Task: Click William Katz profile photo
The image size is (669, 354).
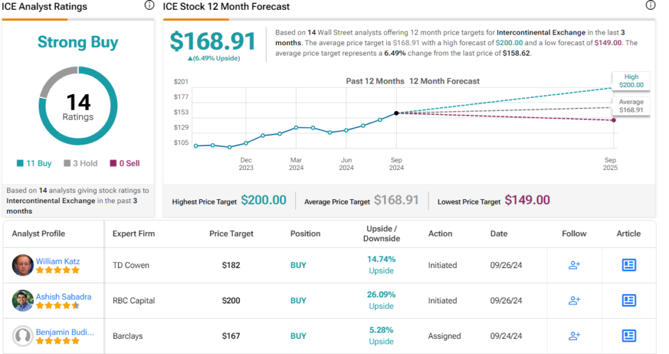Action: (23, 265)
